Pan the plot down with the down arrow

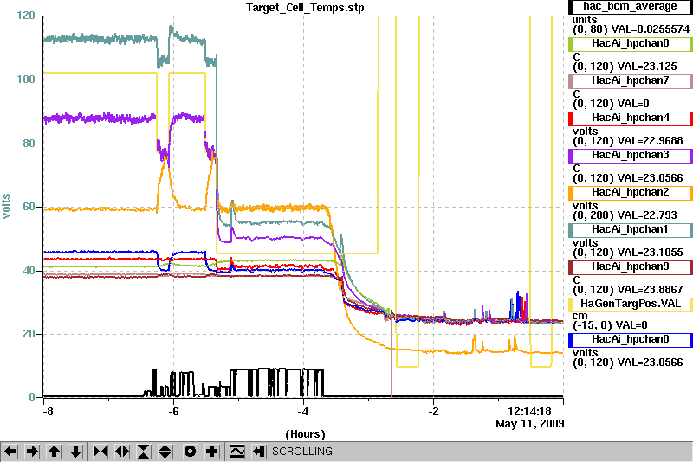pyautogui.click(x=76, y=452)
